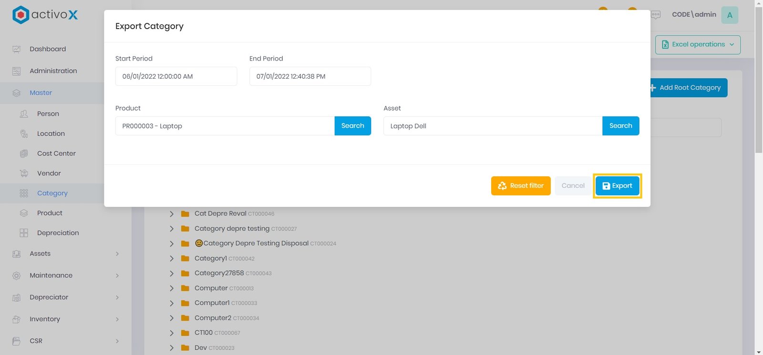Click the Reset filter button
The image size is (763, 355).
(521, 186)
